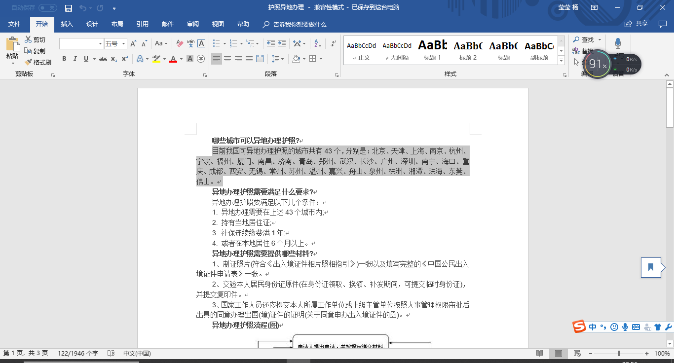Shrink font size with shrink font icon

click(144, 43)
